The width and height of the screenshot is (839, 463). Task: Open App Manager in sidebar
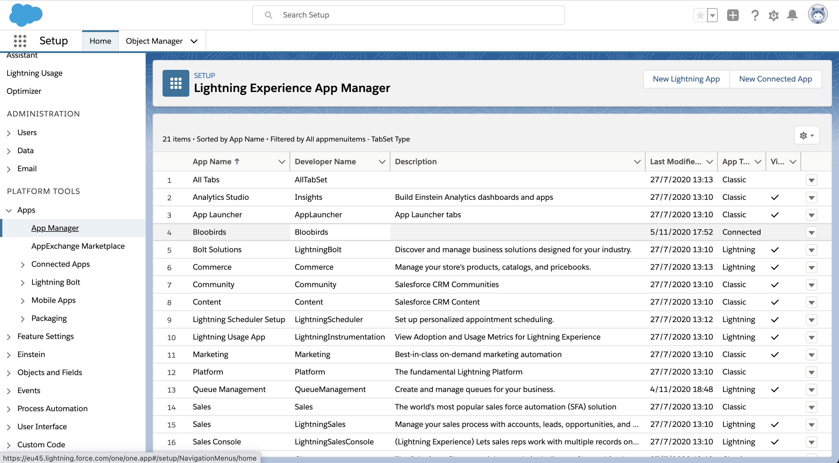tap(55, 228)
